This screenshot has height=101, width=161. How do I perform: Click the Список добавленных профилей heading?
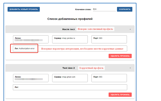tap(70, 19)
